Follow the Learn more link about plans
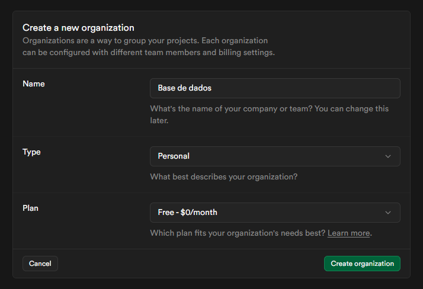Image resolution: width=423 pixels, height=289 pixels. click(348, 233)
